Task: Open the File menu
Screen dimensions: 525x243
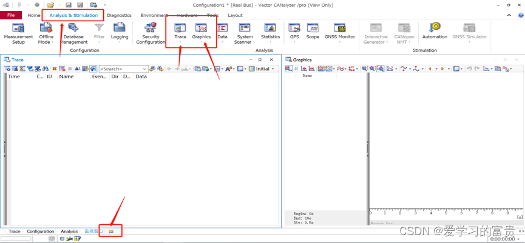Action: tap(11, 15)
